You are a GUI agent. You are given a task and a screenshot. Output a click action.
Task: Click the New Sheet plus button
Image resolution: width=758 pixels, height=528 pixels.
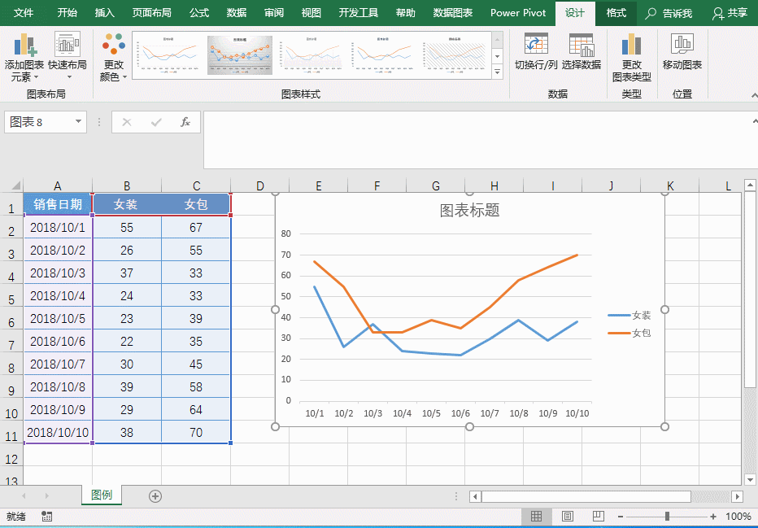coord(155,495)
